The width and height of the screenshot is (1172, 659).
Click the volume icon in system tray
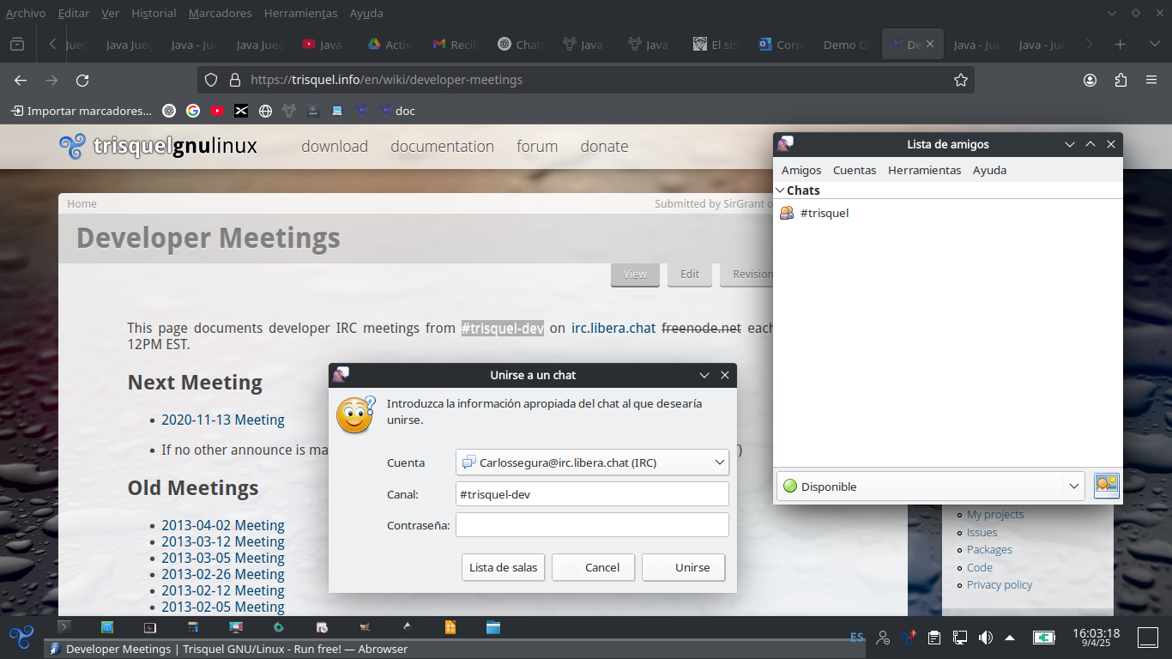[986, 638]
